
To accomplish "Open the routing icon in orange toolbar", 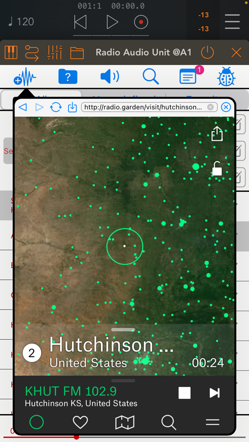I will pyautogui.click(x=32, y=53).
